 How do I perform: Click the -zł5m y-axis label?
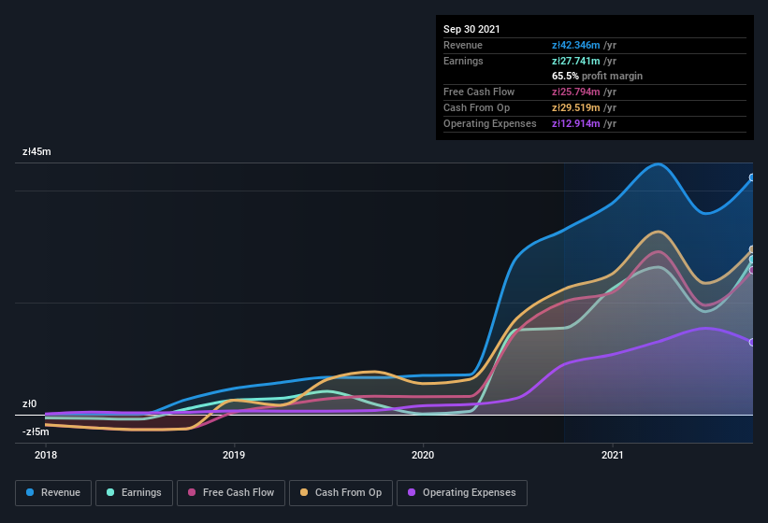click(36, 432)
